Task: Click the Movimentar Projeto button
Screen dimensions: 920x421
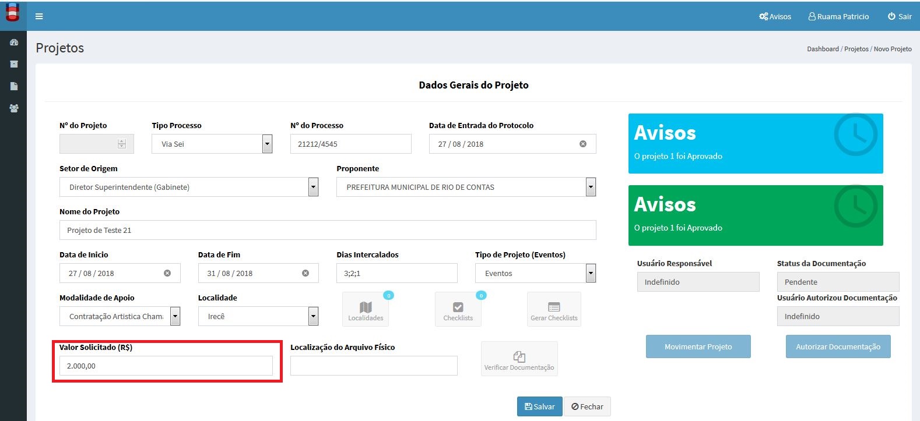Action: tap(698, 346)
